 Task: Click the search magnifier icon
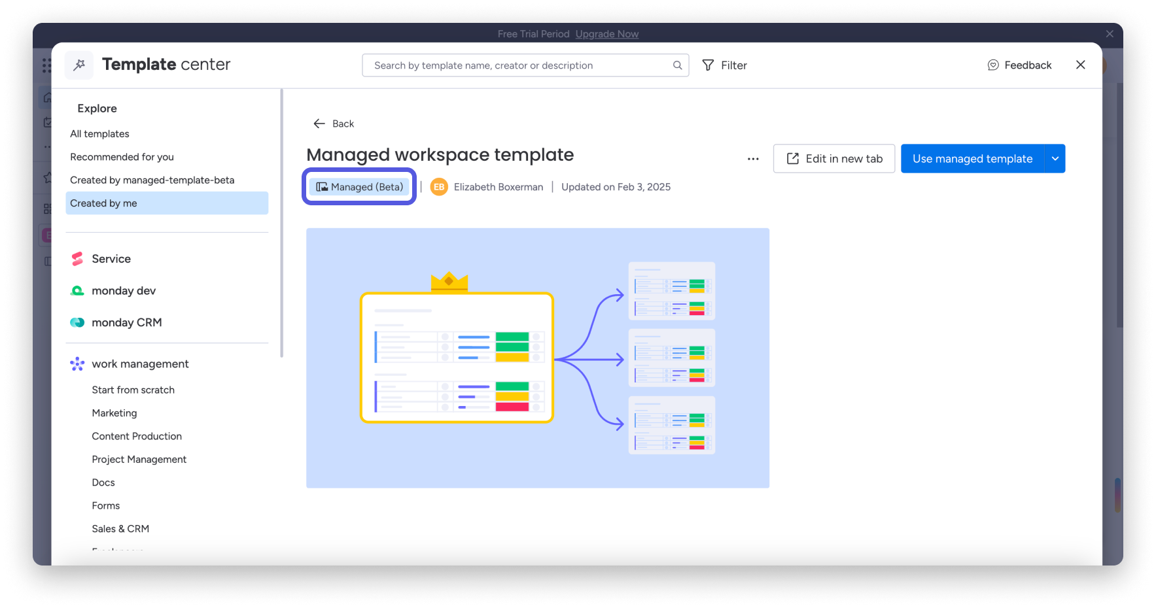pos(677,65)
